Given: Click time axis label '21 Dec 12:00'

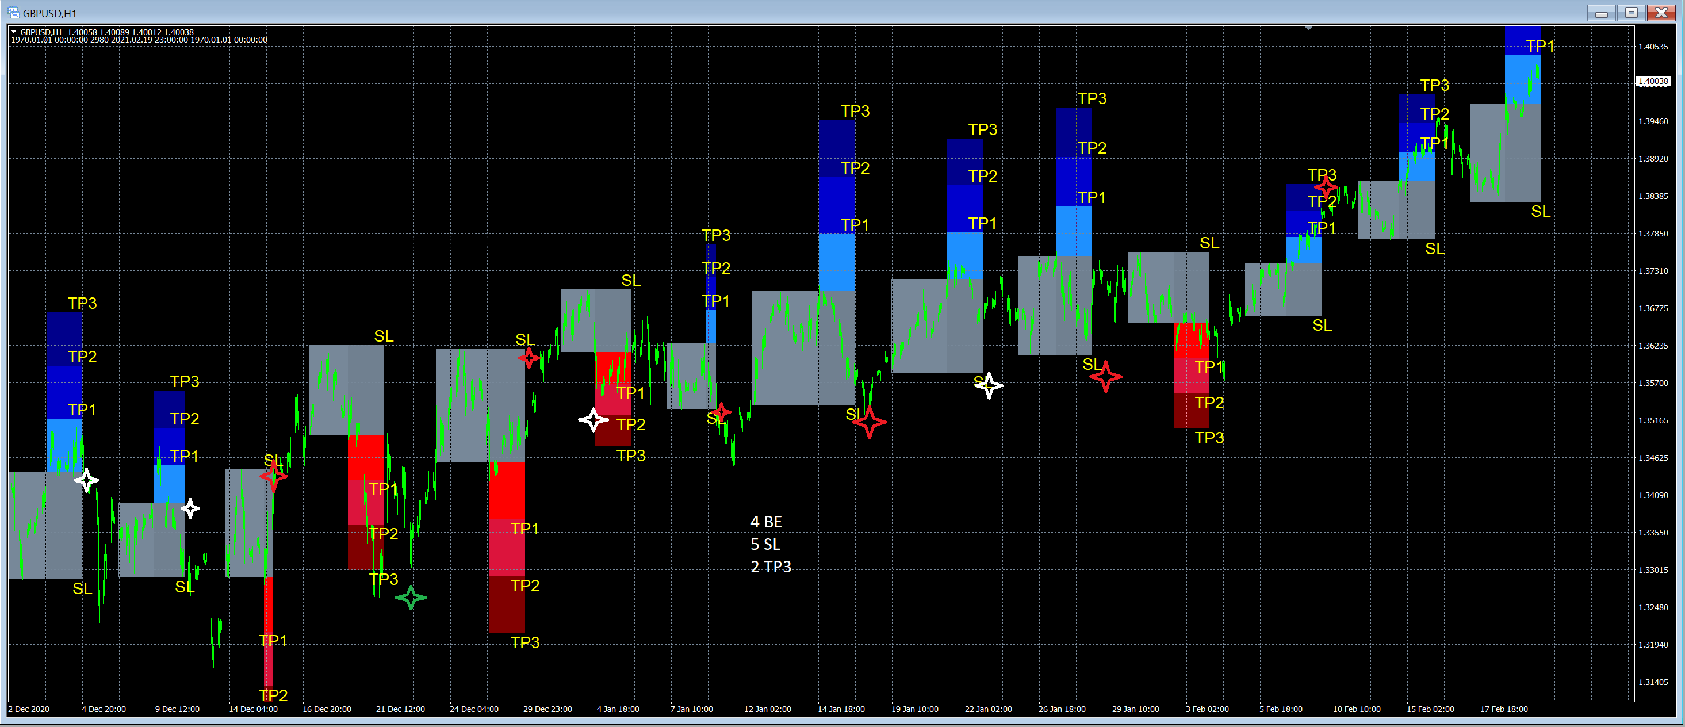Looking at the screenshot, I should pos(400,709).
